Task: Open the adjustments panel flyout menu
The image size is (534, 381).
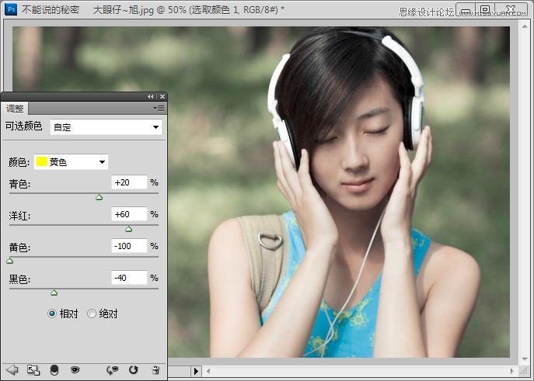Action: pos(159,109)
